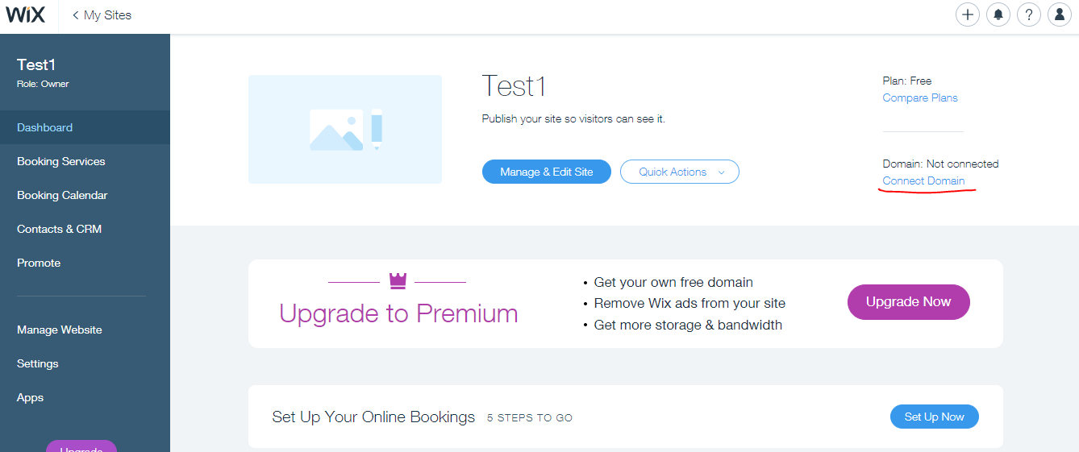Click the plus create-new icon
This screenshot has height=452, width=1079.
(968, 15)
